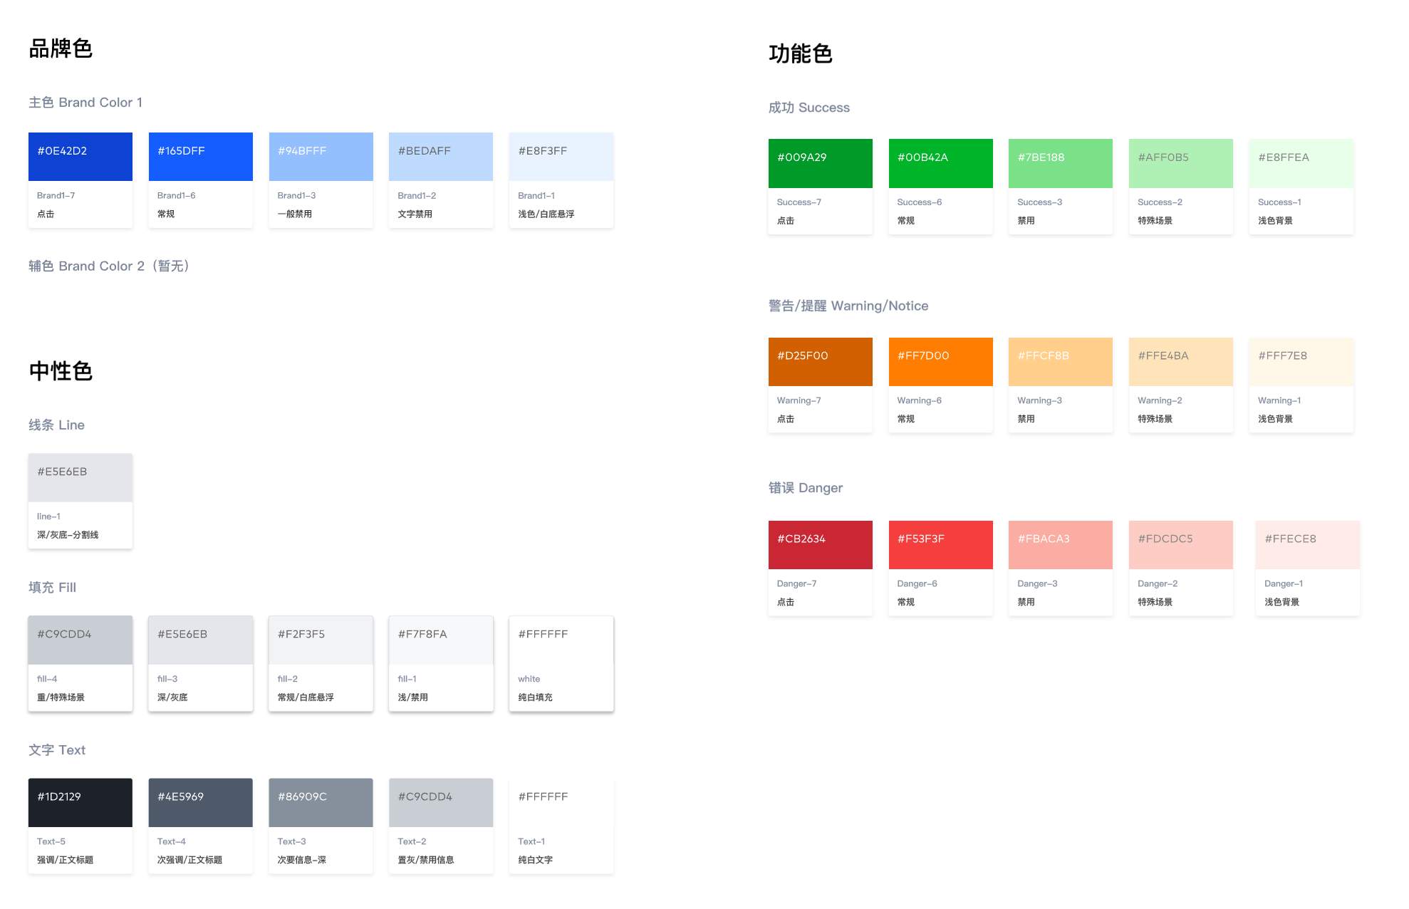Click the 一般禁用 label under Brand1-3
This screenshot has height=909, width=1409.
295,214
